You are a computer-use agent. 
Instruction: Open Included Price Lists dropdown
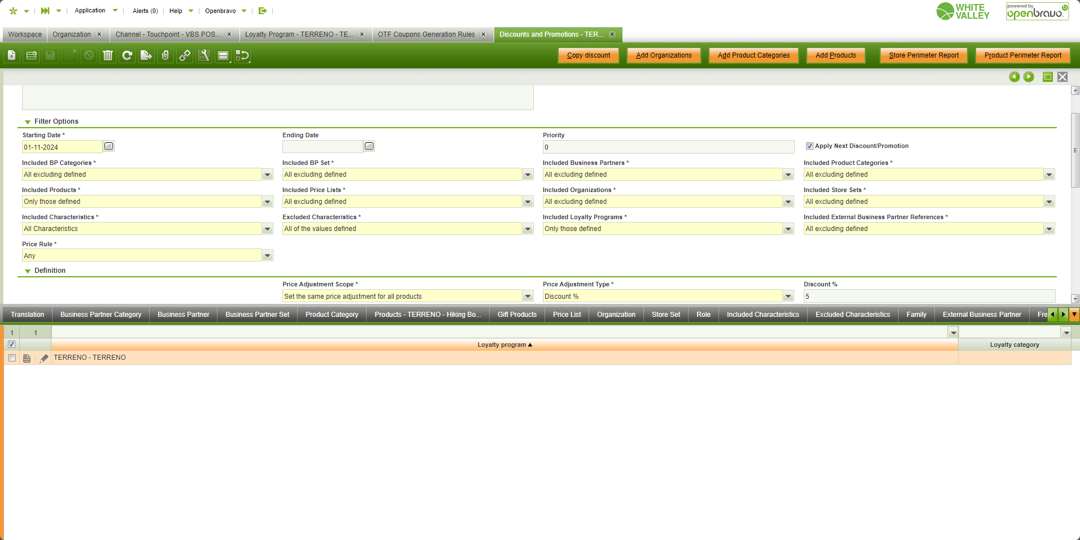(x=528, y=202)
